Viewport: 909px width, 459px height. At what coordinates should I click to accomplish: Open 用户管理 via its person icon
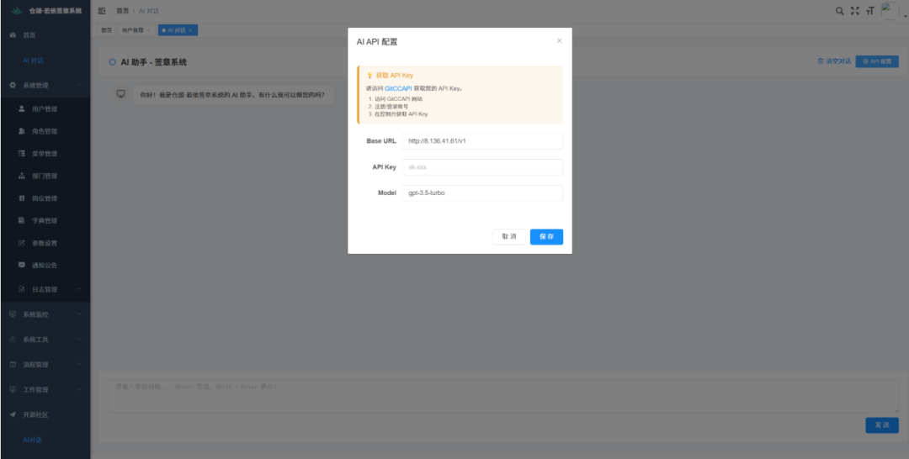22,108
